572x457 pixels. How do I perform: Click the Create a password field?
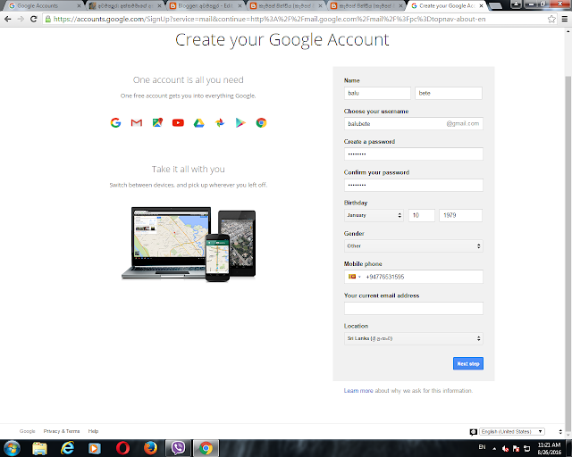tap(413, 154)
